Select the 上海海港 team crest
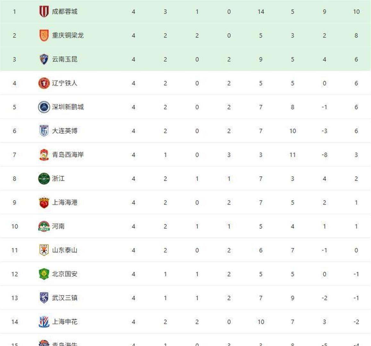Screen dimensions: 371x346 (x=44, y=202)
